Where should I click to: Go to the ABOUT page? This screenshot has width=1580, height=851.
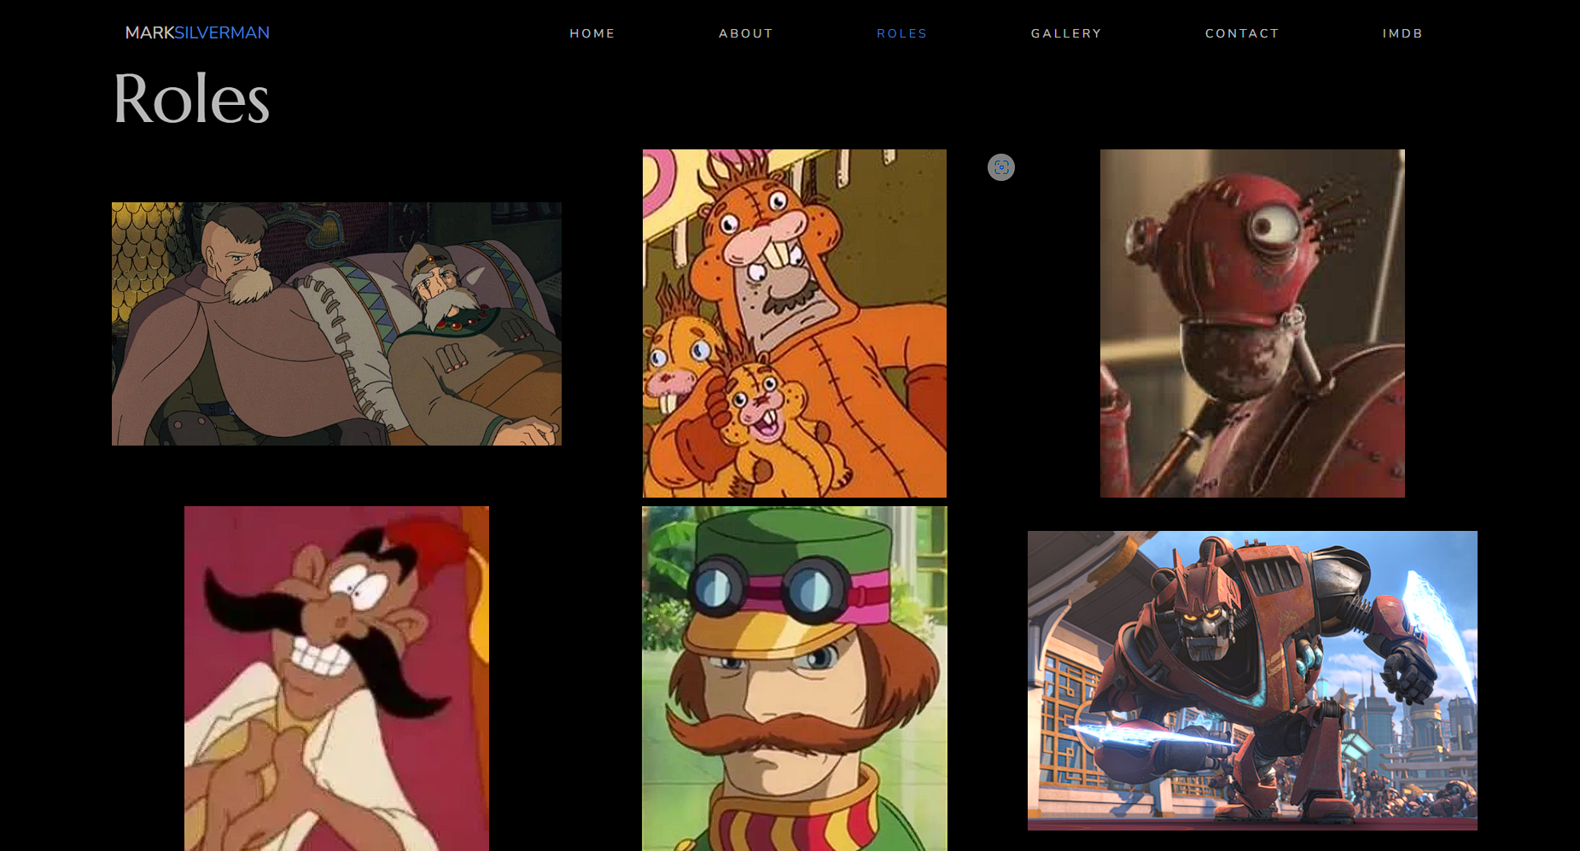point(746,33)
